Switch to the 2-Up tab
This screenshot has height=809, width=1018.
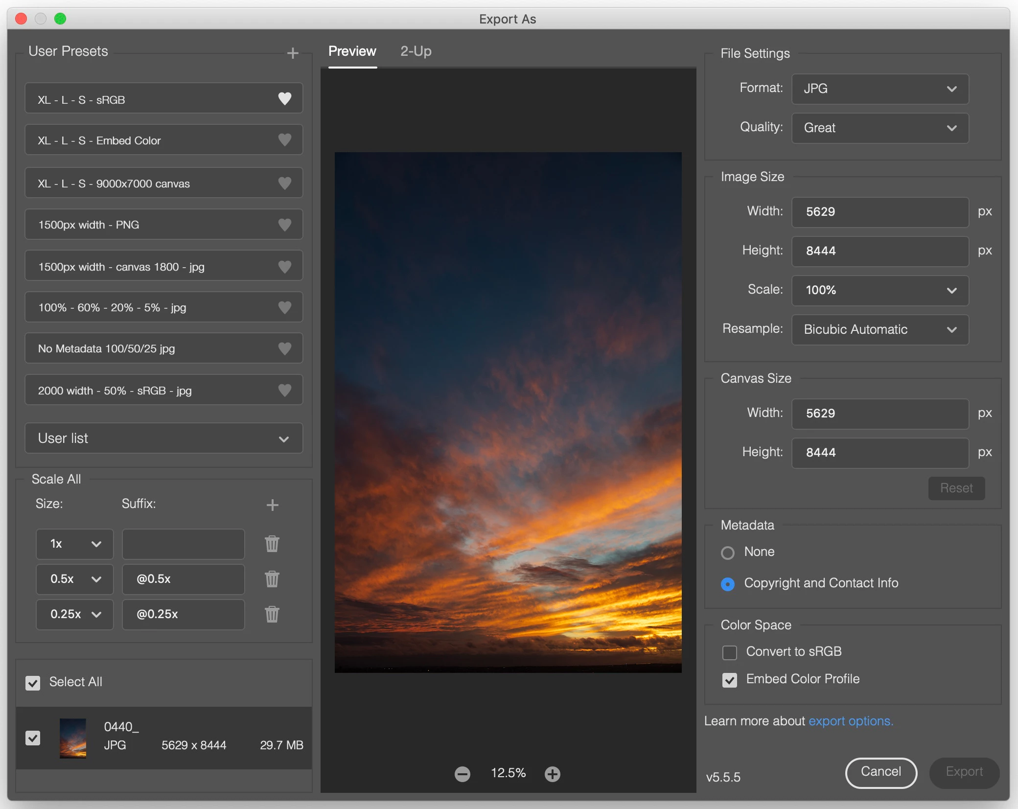[416, 51]
